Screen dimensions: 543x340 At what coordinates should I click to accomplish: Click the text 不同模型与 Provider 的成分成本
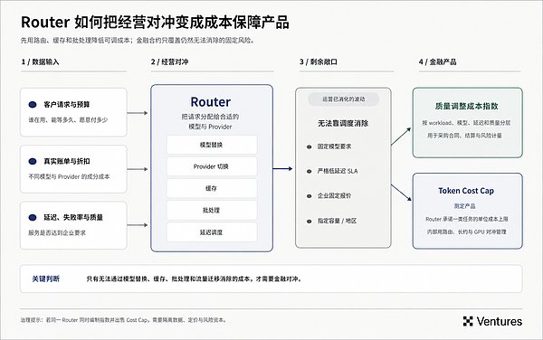(x=69, y=176)
